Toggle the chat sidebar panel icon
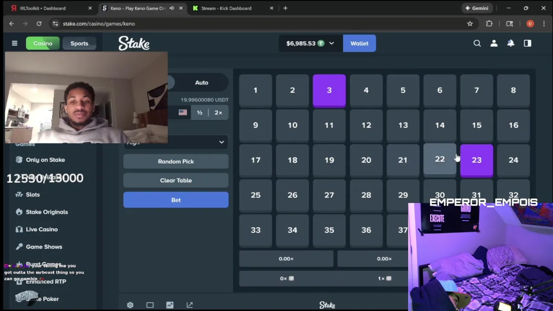The height and width of the screenshot is (311, 553). coord(528,43)
